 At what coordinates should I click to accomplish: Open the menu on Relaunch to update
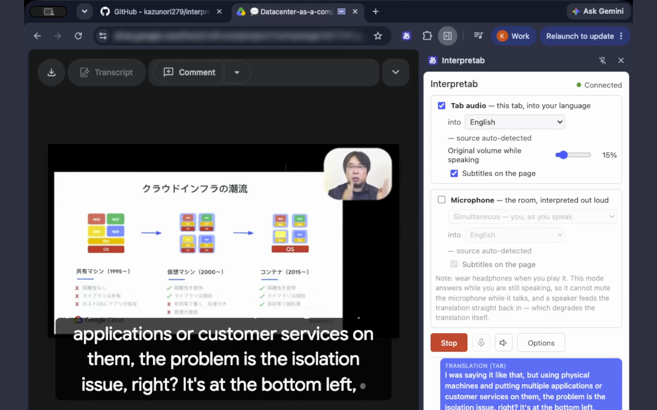click(x=621, y=36)
